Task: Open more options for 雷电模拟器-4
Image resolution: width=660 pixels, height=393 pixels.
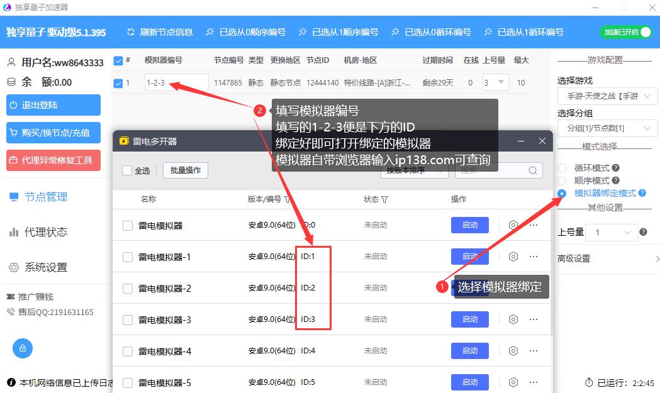Action: tap(534, 351)
